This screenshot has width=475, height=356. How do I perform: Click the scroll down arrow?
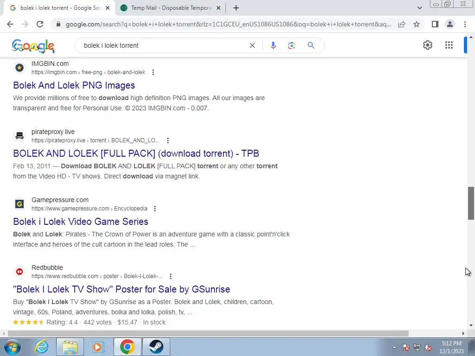(471, 325)
